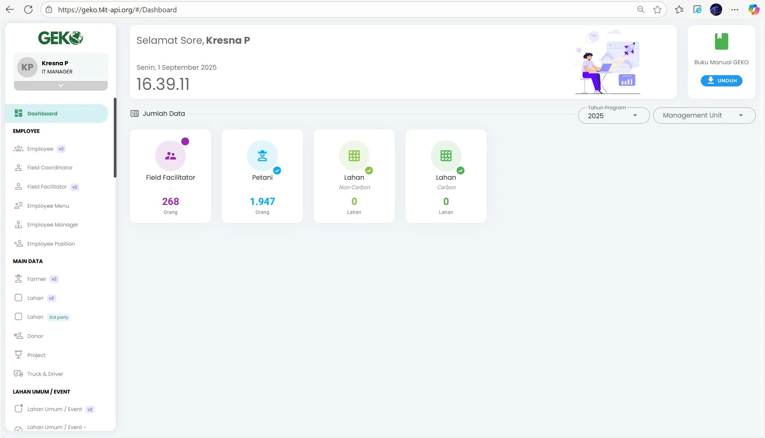Click the sidebar vertical scrollbar
The height and width of the screenshot is (438, 765).
point(115,138)
